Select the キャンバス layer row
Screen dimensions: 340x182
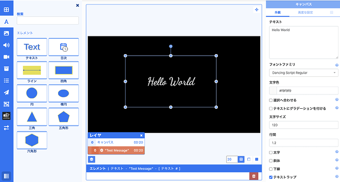[x=116, y=142]
